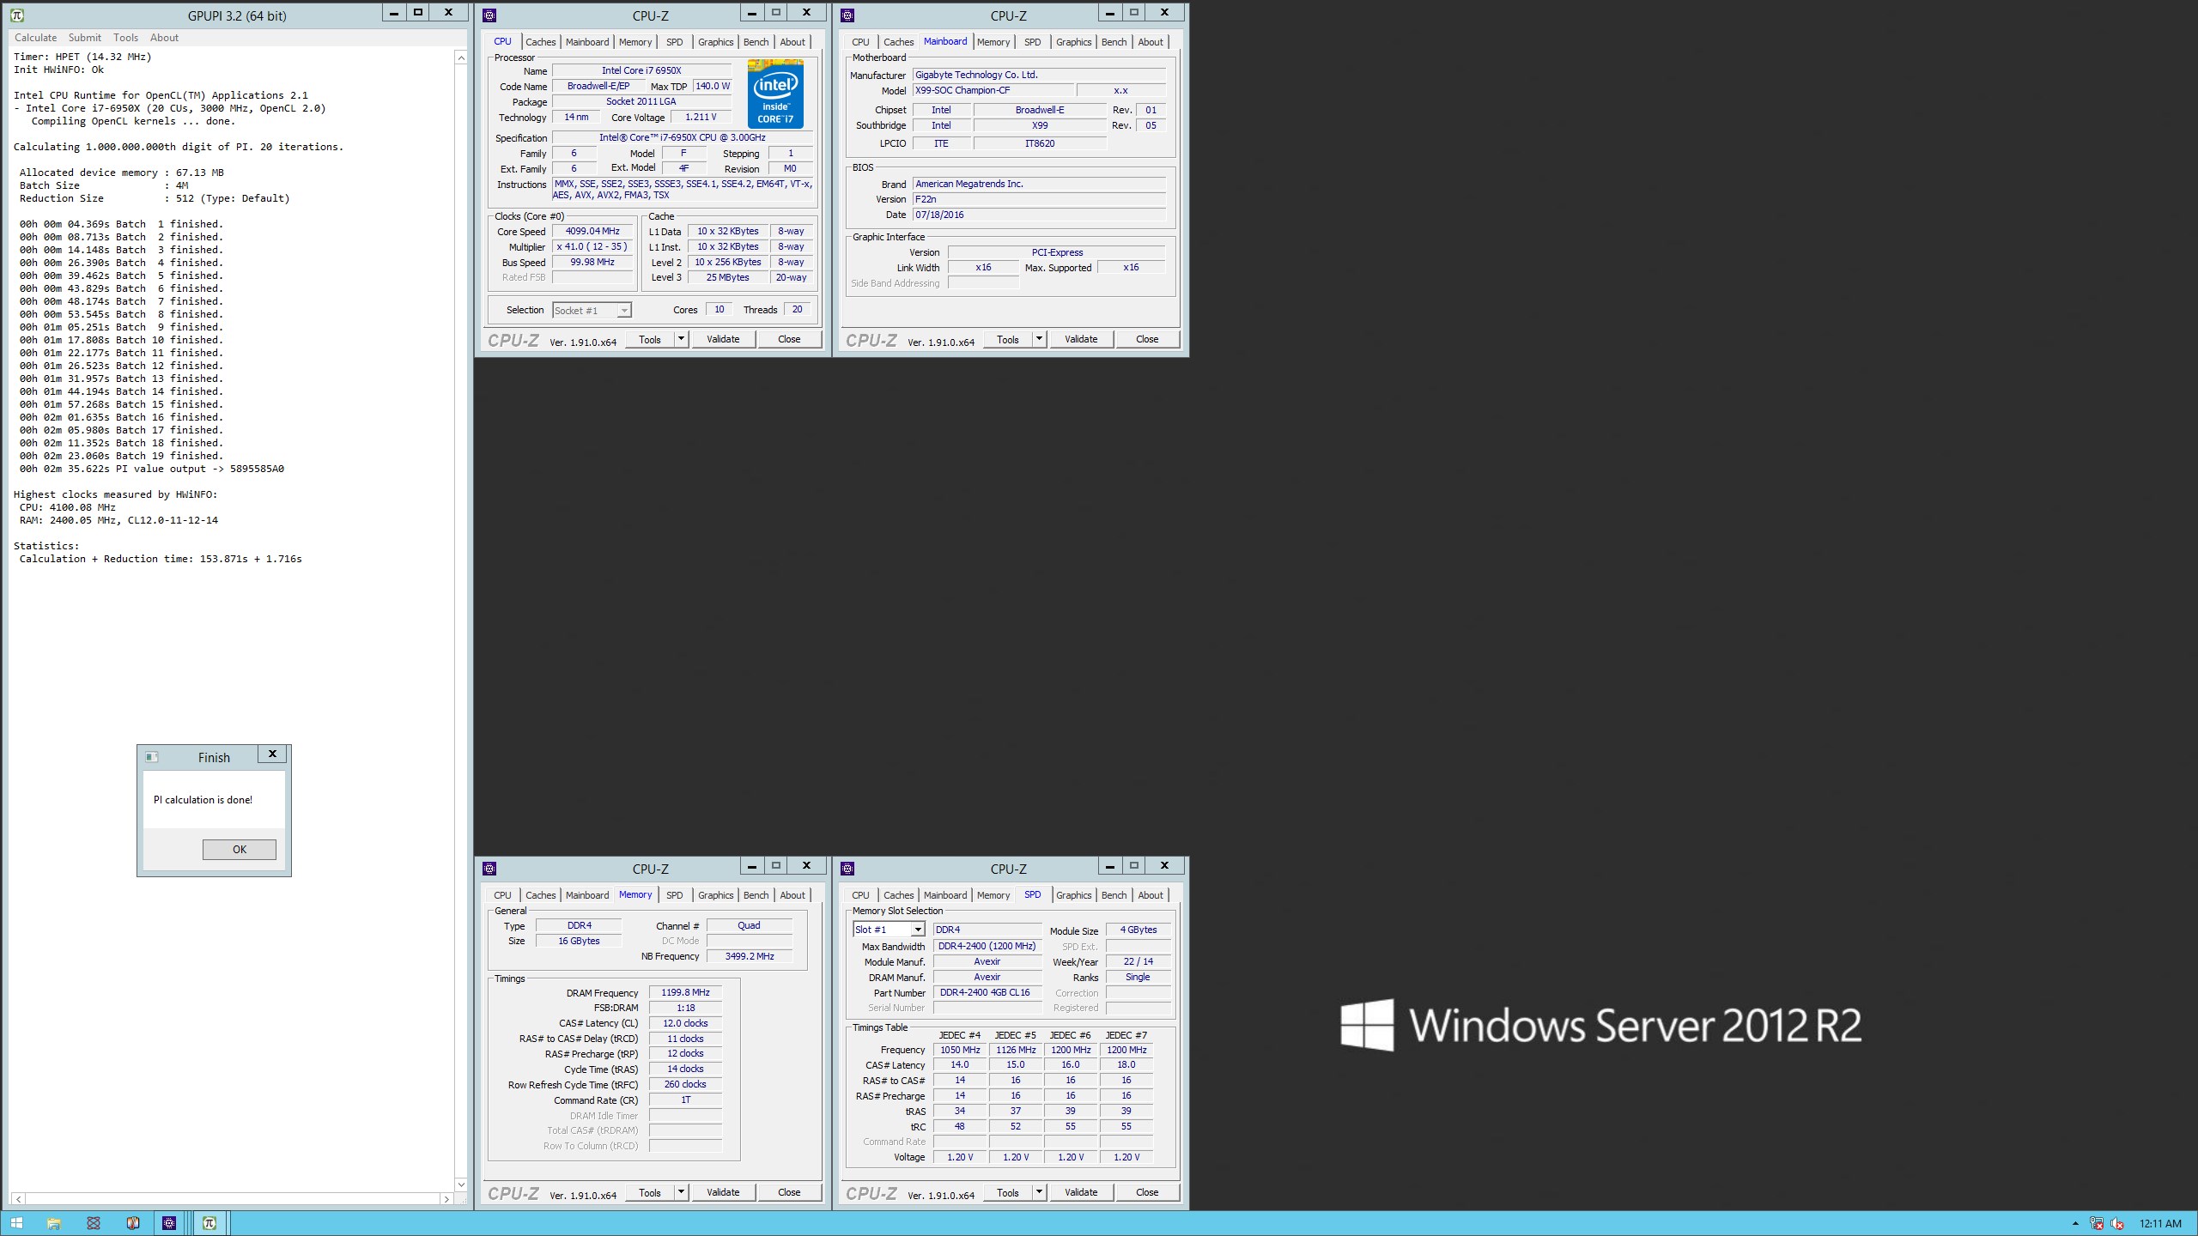Click the Core Voltage value 1.211 V
This screenshot has width=2198, height=1236.
click(x=701, y=117)
